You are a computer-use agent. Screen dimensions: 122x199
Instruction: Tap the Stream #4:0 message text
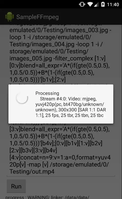click(68, 99)
